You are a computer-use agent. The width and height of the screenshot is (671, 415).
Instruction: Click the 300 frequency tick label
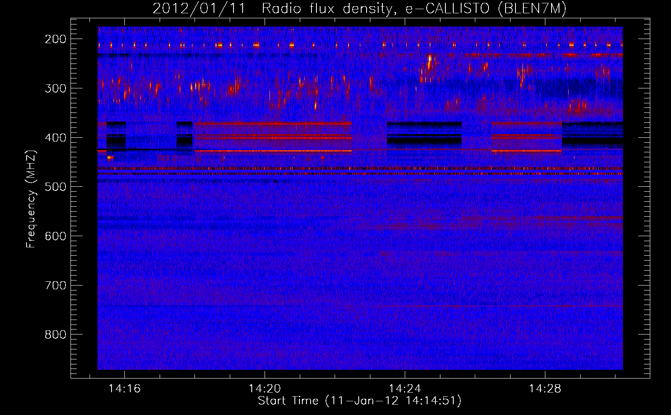coord(56,88)
